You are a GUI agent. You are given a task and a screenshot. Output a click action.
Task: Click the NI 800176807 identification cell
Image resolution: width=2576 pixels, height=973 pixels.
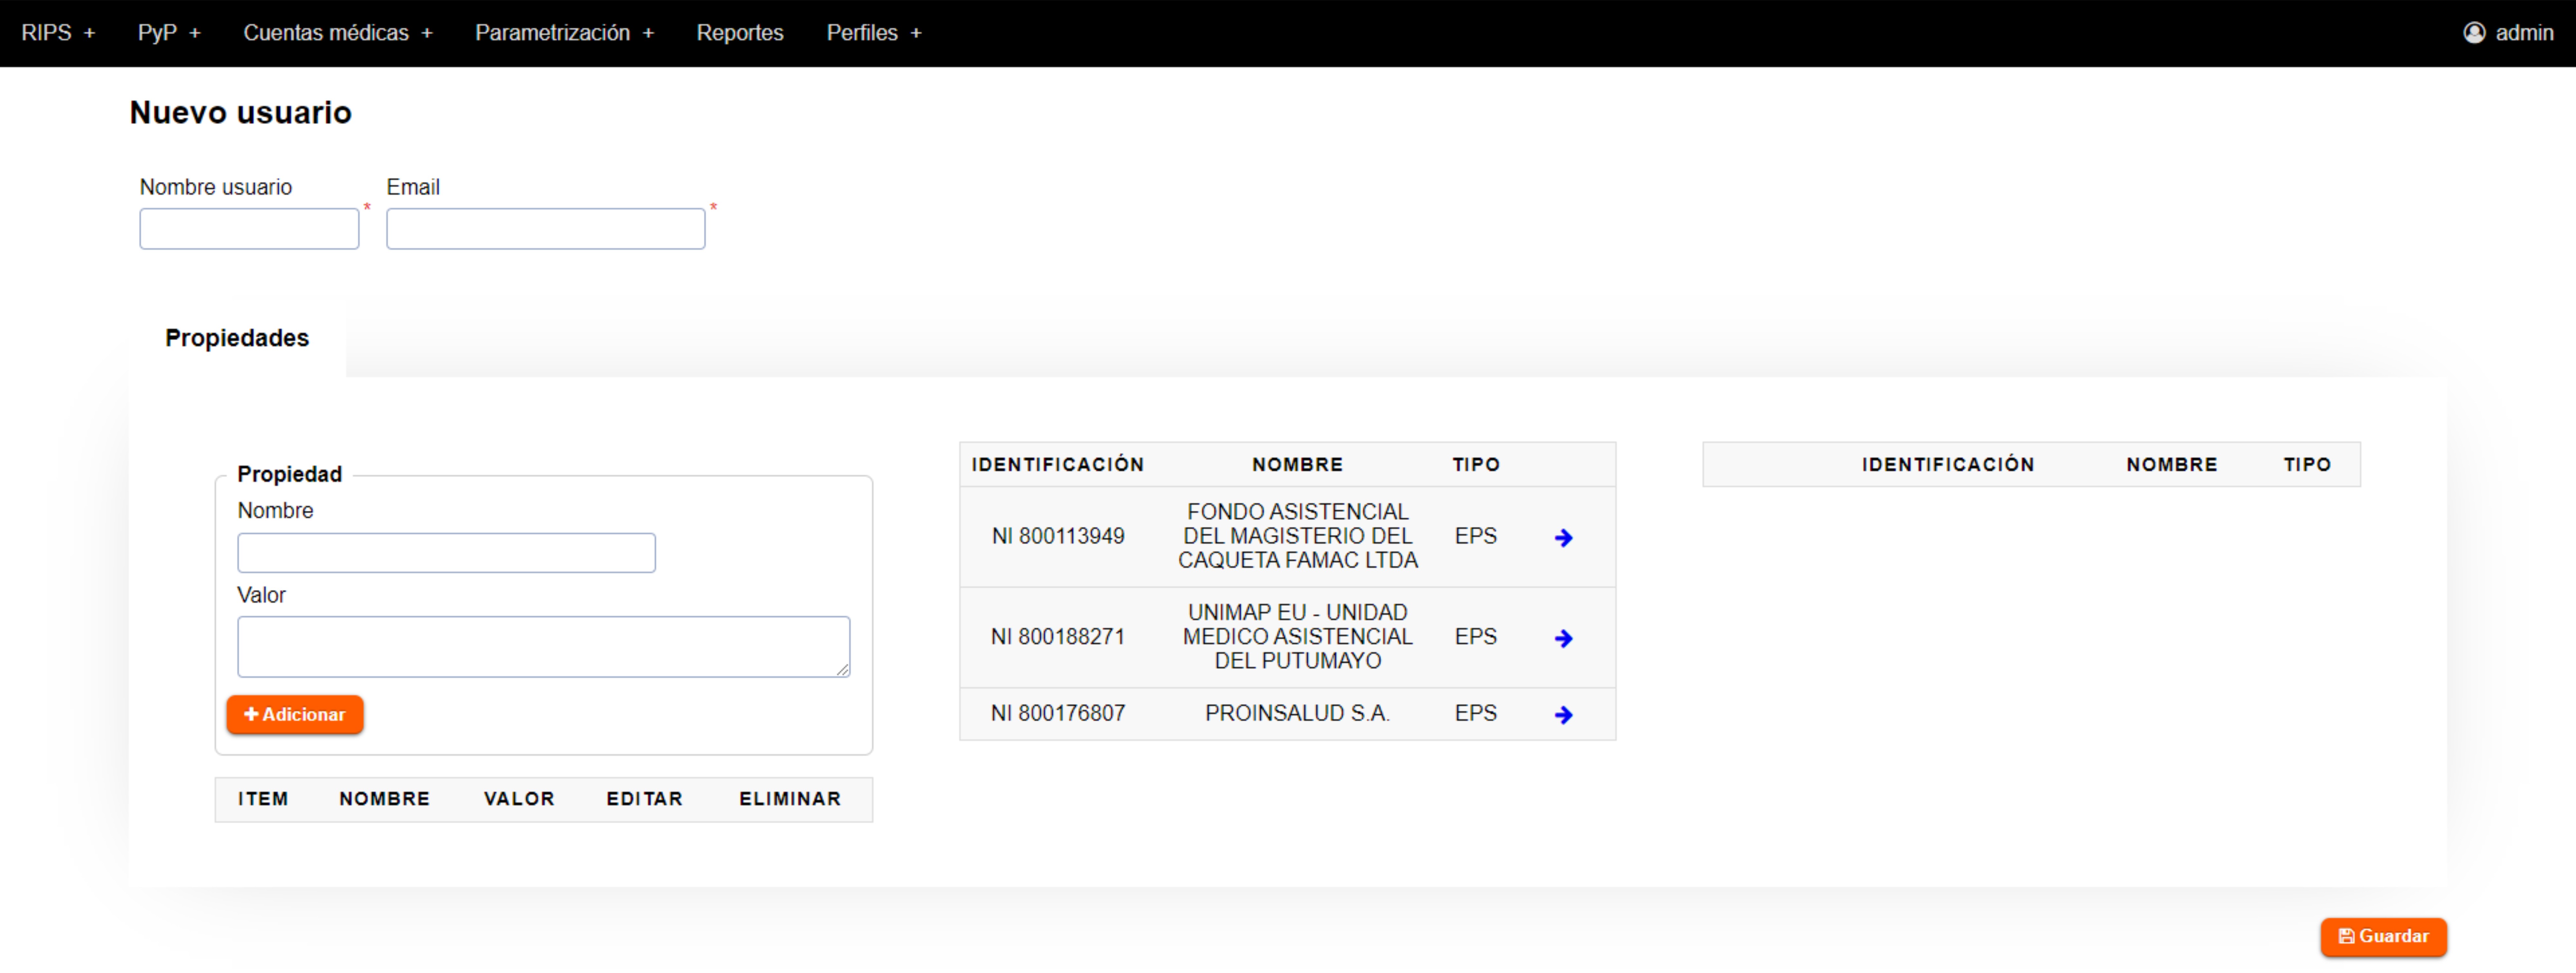(x=1058, y=714)
